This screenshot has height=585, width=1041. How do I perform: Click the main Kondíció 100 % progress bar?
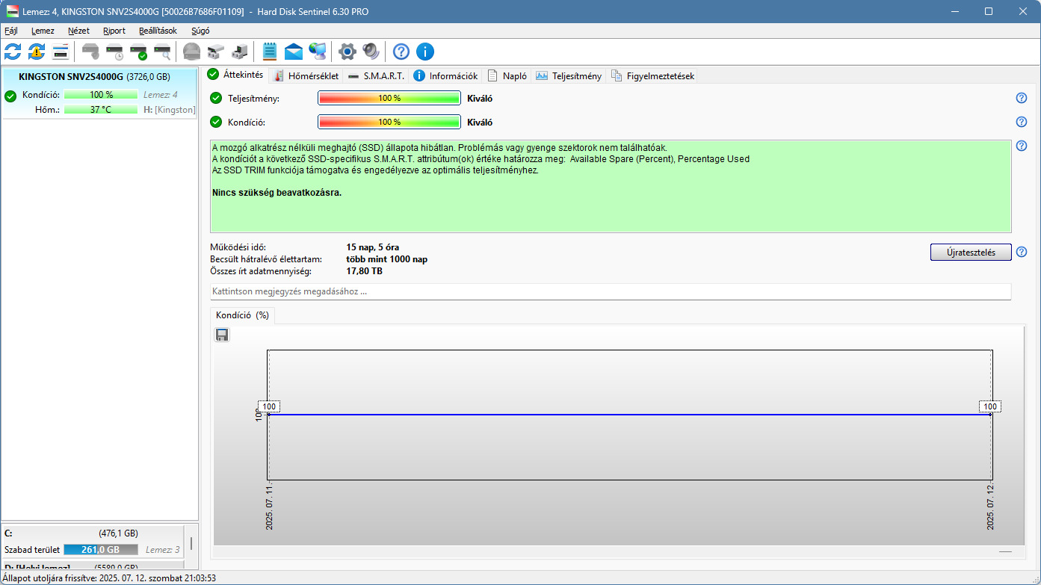(x=389, y=122)
